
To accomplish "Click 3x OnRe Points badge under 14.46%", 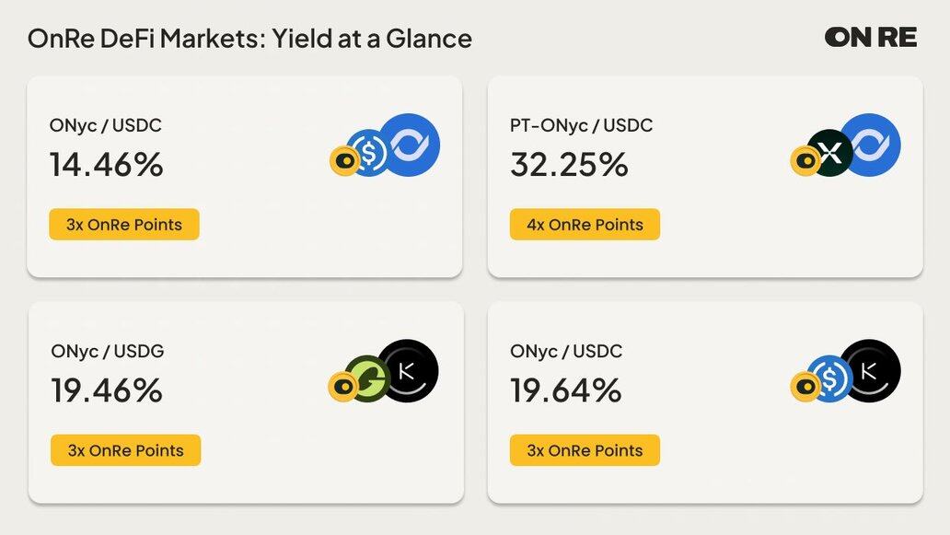I will click(x=124, y=225).
